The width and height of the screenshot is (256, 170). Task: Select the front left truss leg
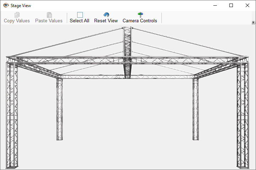coord(12,113)
